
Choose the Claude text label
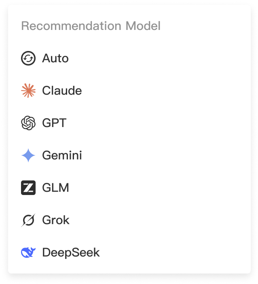62,91
